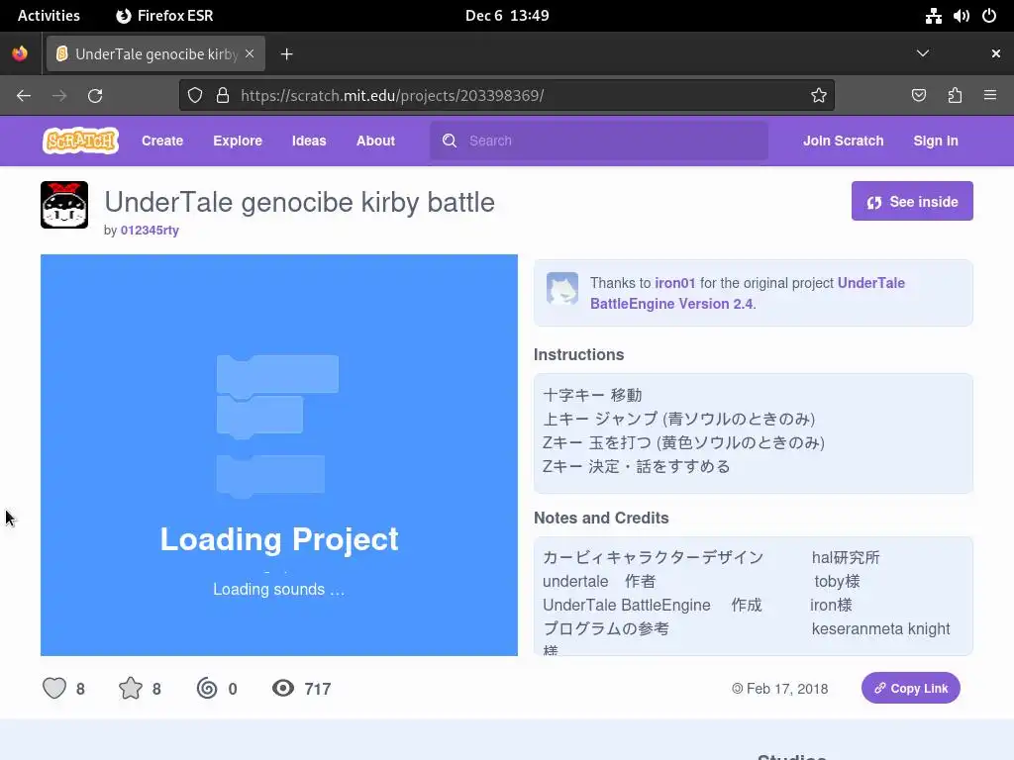Favorite the project with star icon
The width and height of the screenshot is (1014, 760).
click(131, 689)
